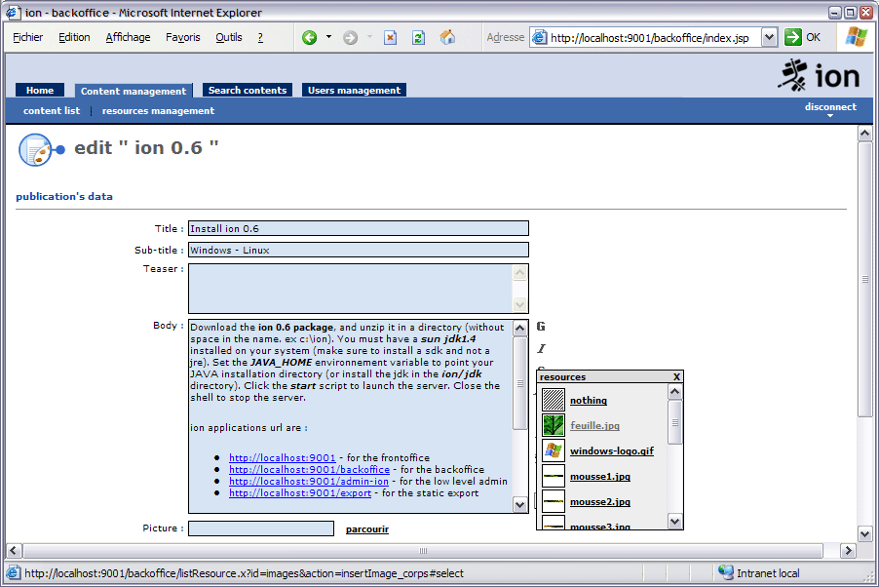The width and height of the screenshot is (879, 587).
Task: Switch to the Home tab
Action: [x=40, y=91]
